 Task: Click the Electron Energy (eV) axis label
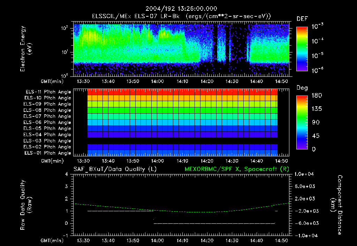click(x=26, y=49)
